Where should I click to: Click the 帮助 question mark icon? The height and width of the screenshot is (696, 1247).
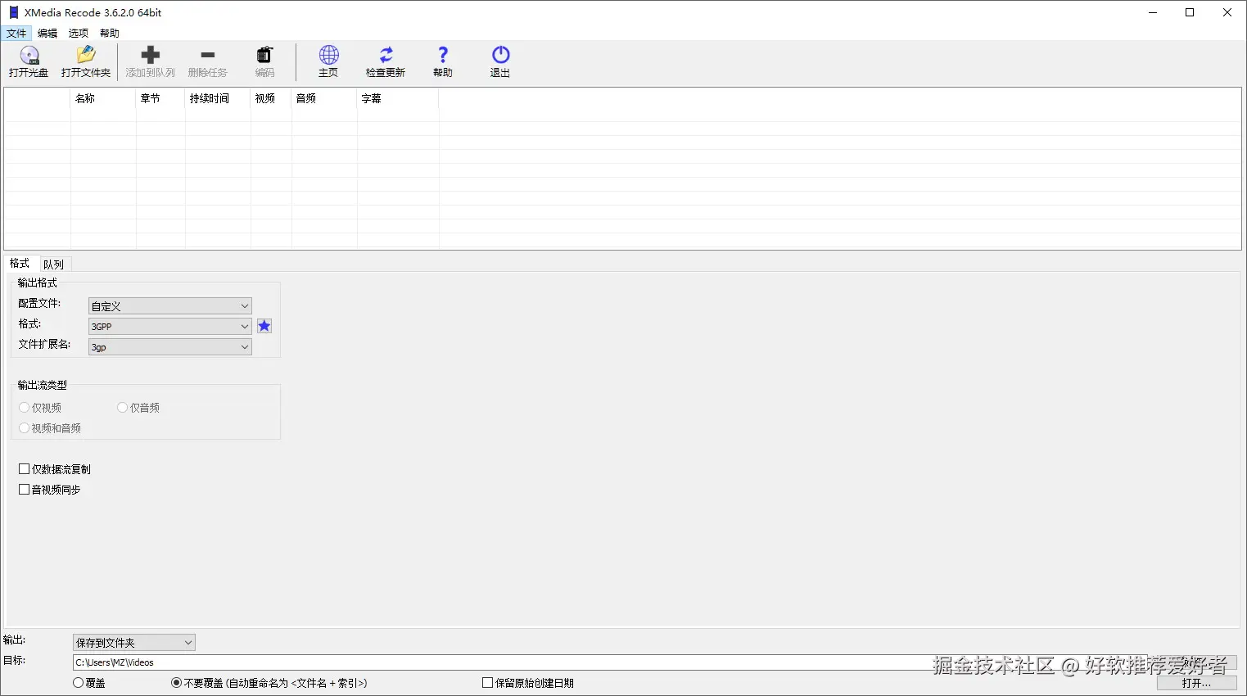[443, 55]
